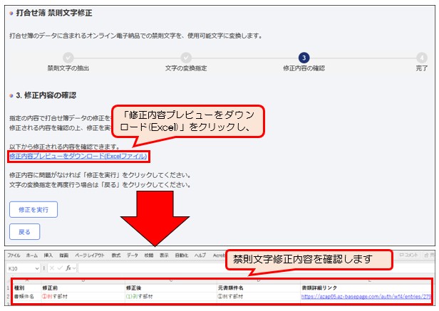Viewport: 439px width, 311px height.
Task: Open the 自動化 tab in Excel
Action: (182, 255)
